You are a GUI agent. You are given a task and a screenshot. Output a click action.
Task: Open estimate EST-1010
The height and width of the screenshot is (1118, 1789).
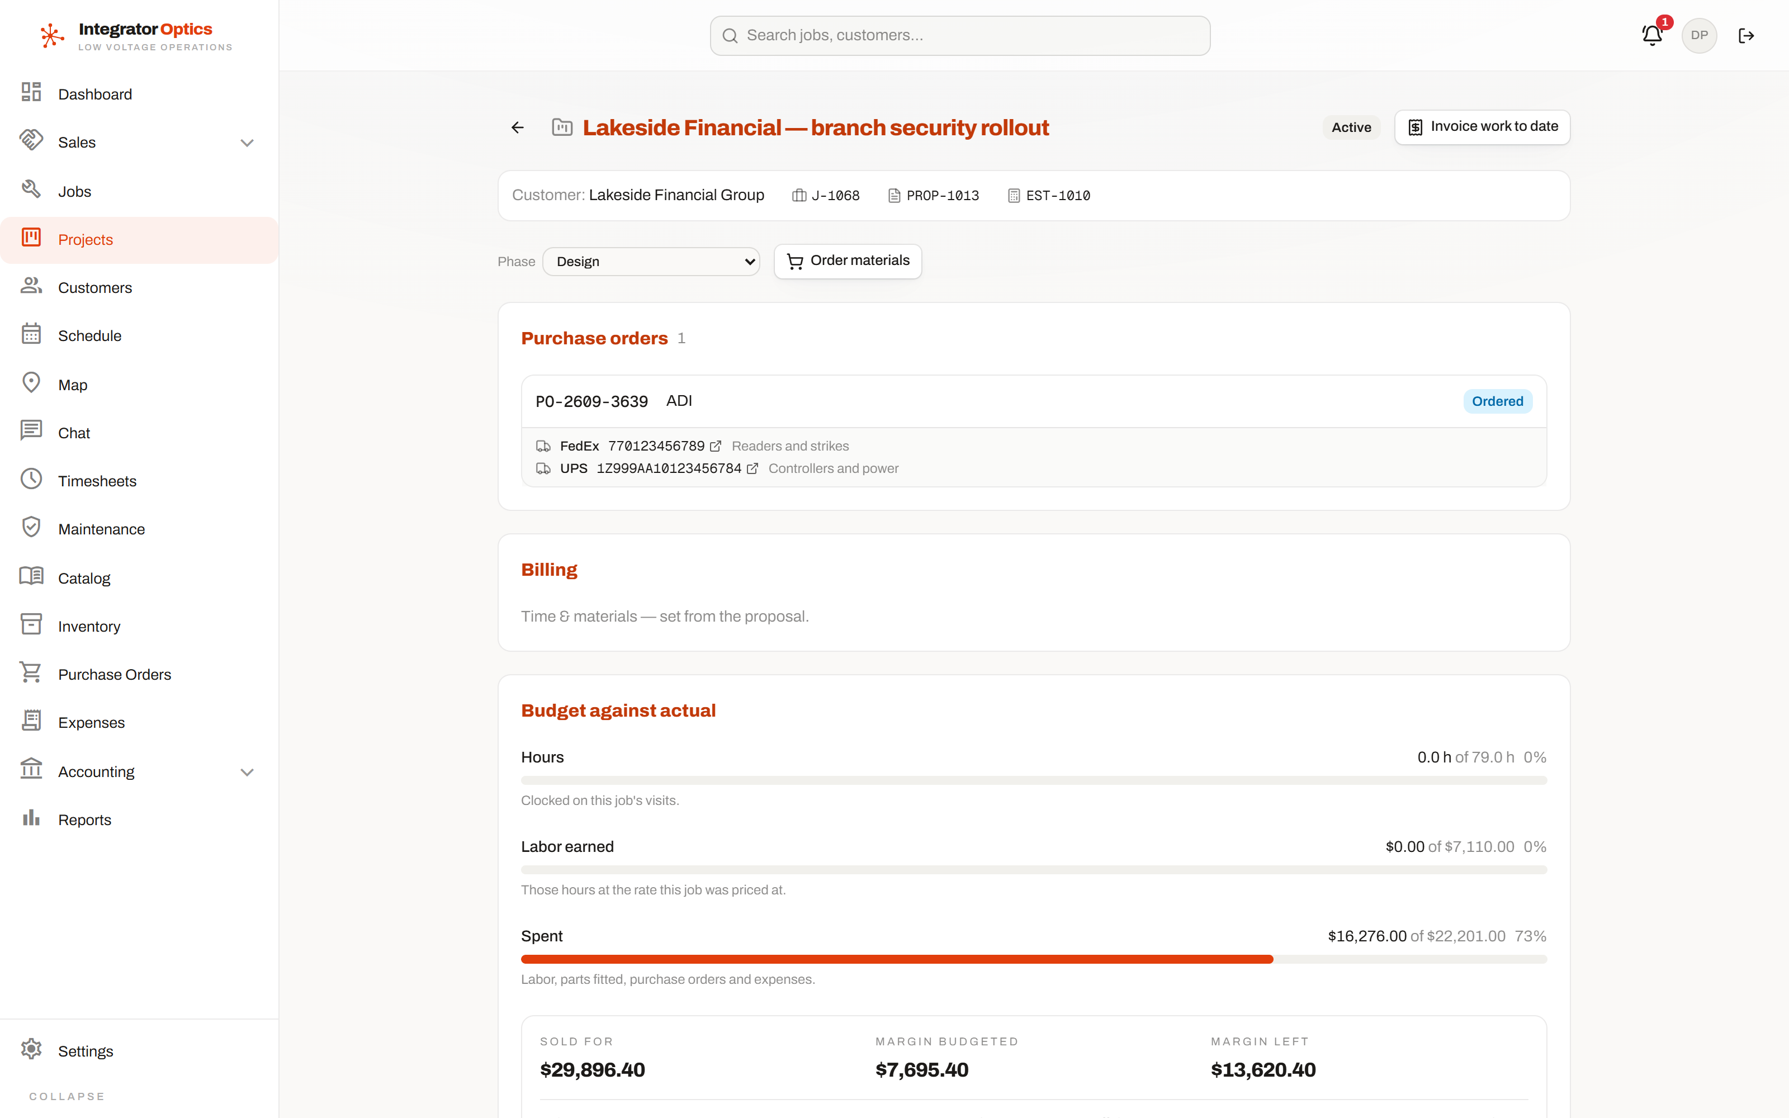[x=1049, y=196]
